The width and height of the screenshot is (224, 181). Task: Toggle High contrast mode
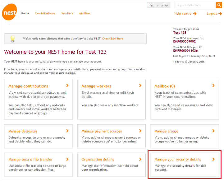(x=151, y=5)
